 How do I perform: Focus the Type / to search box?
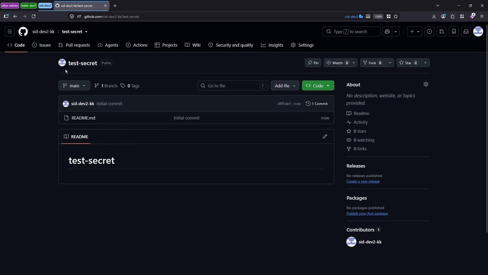tap(351, 32)
